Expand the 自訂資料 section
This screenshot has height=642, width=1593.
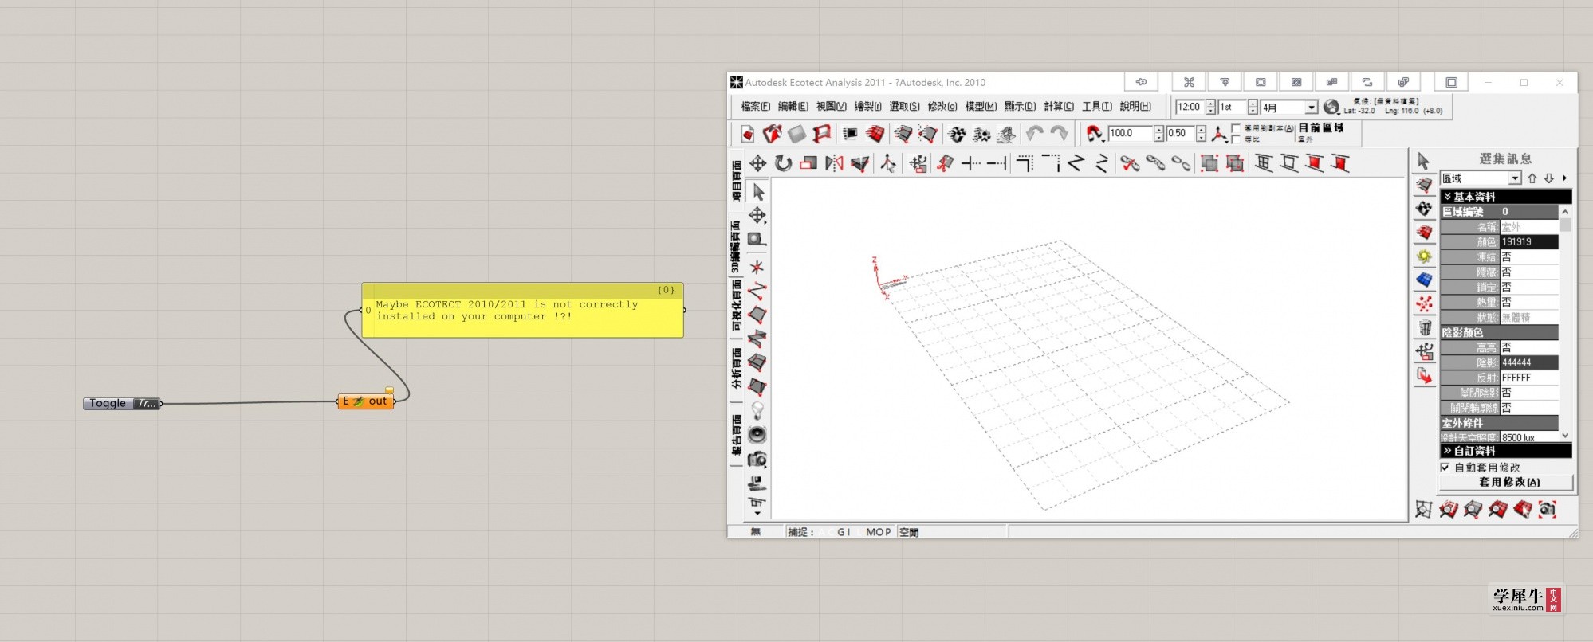coord(1506,451)
